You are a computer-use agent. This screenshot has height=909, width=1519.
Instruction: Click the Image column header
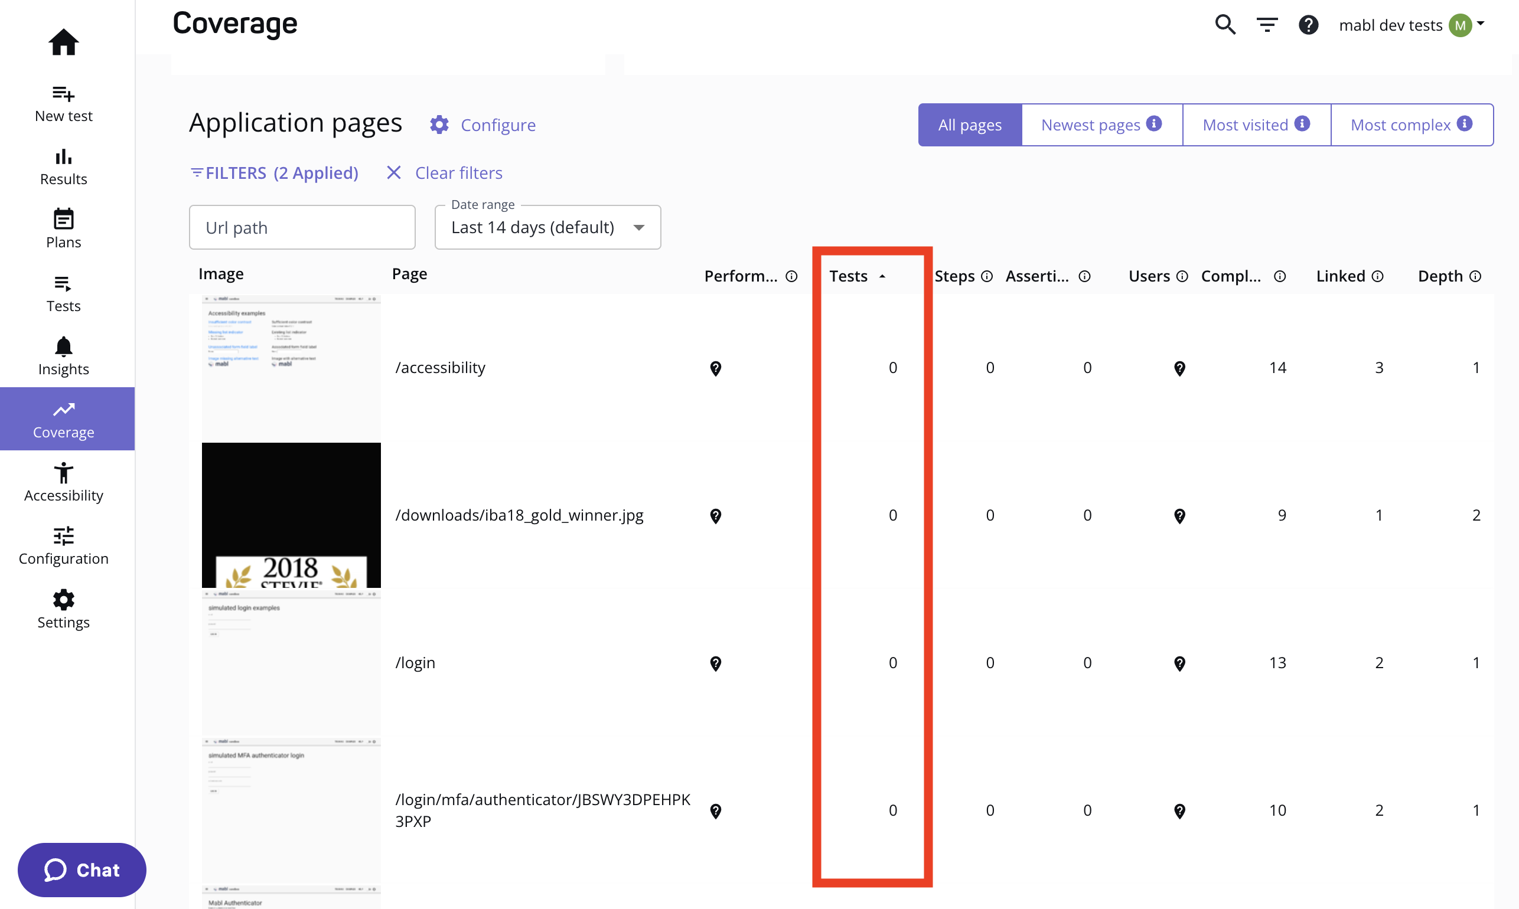point(221,274)
